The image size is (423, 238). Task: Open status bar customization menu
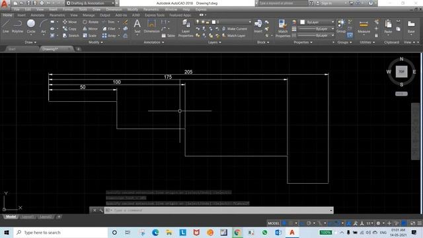point(420,223)
